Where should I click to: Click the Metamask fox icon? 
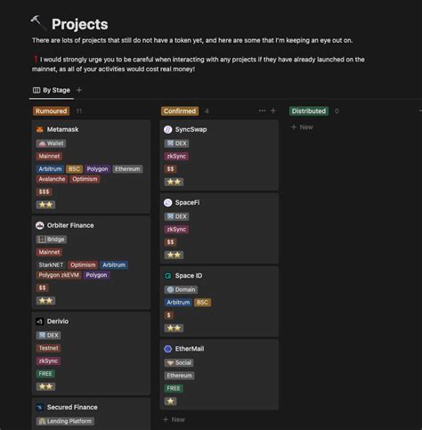pyautogui.click(x=40, y=129)
